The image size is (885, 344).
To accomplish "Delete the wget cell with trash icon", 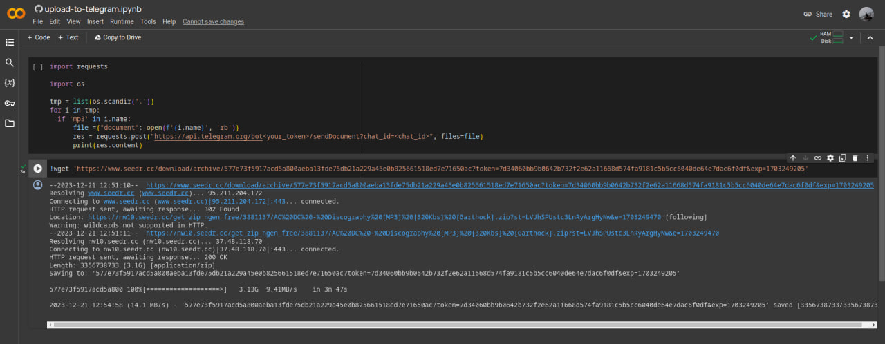I will [855, 158].
